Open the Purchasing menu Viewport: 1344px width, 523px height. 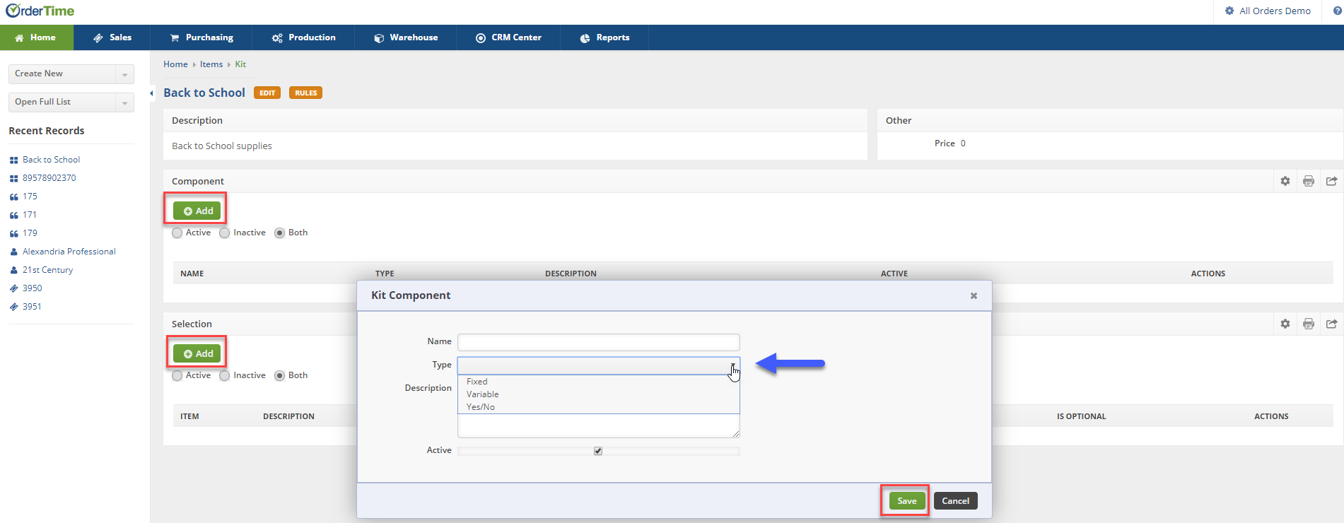[x=202, y=37]
